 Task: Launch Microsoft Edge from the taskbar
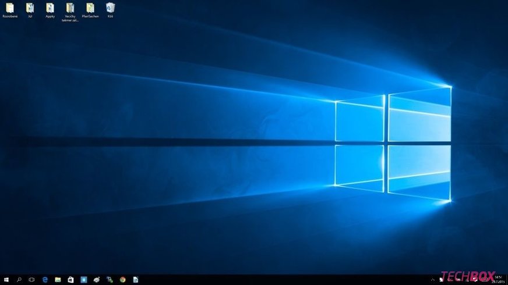coord(45,280)
